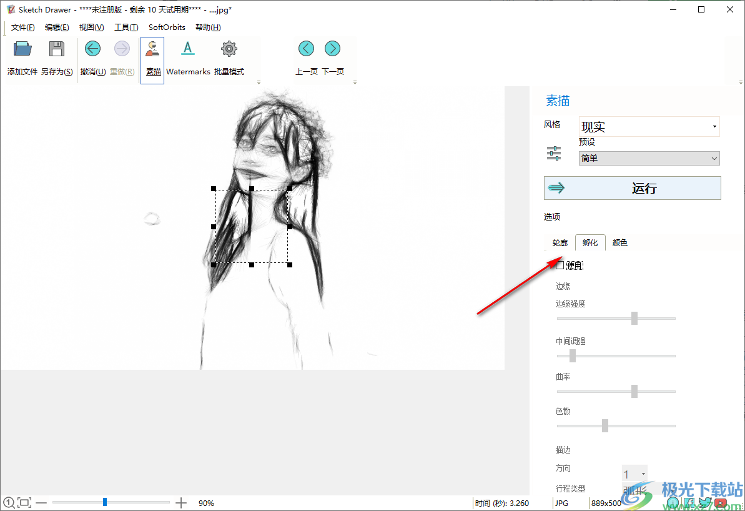The image size is (745, 511).
Task: Switch to the 孵化 tab
Action: pyautogui.click(x=590, y=243)
